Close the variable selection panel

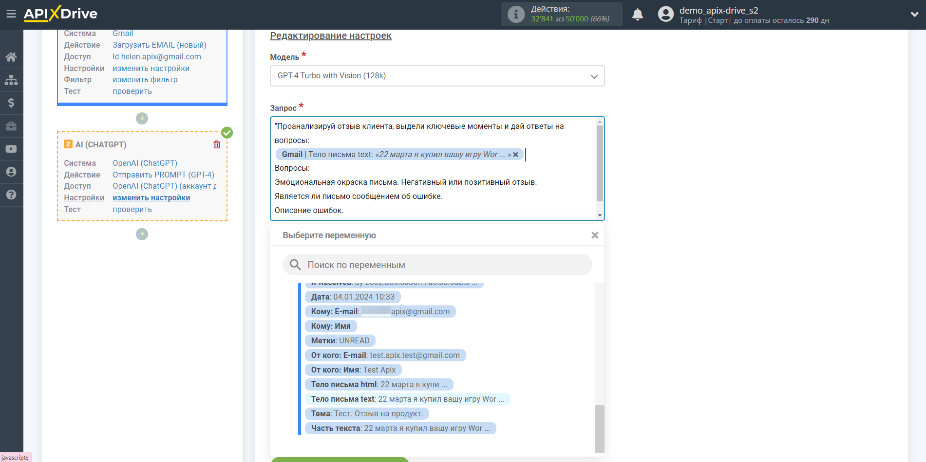click(595, 235)
